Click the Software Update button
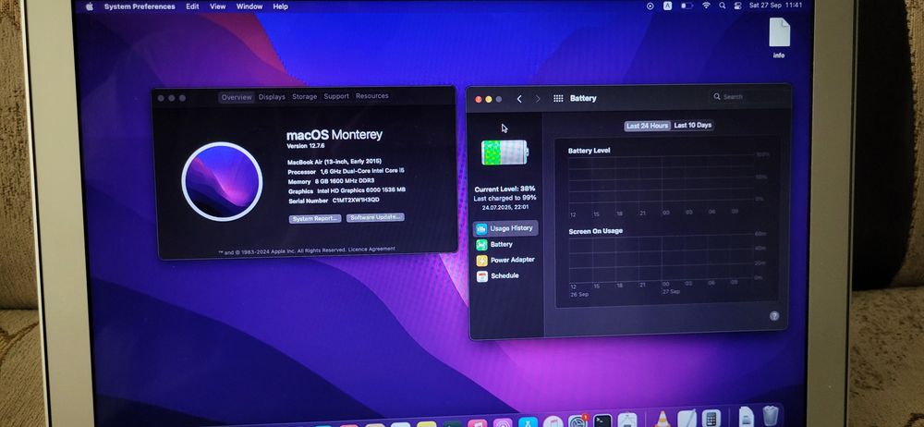Screen dimensions: 924x427 coord(375,217)
